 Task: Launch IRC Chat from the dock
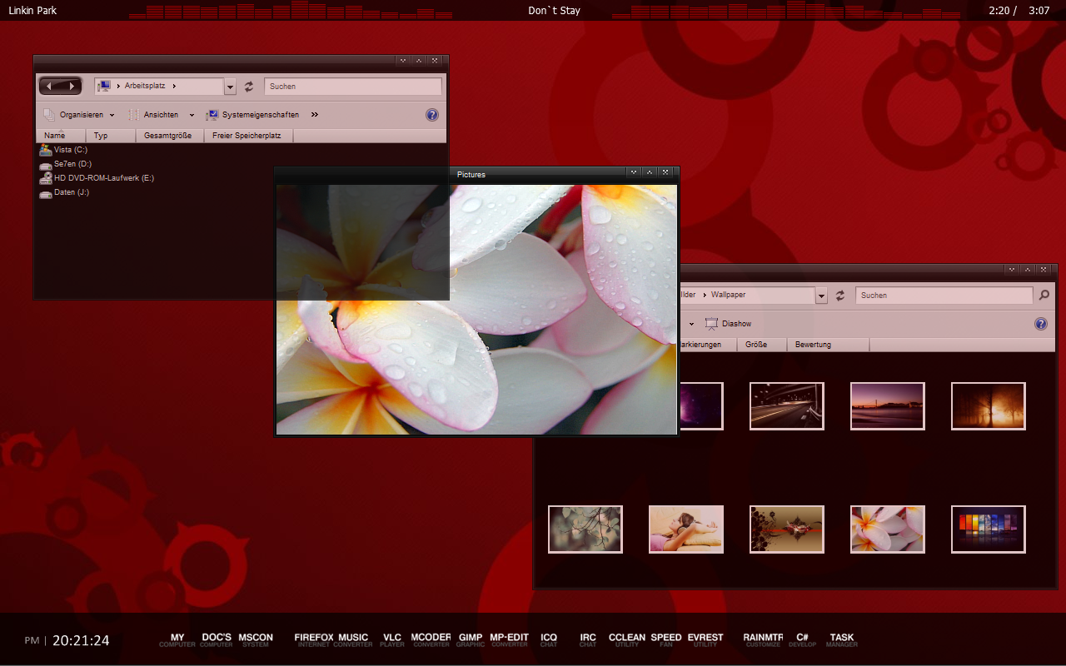(588, 640)
